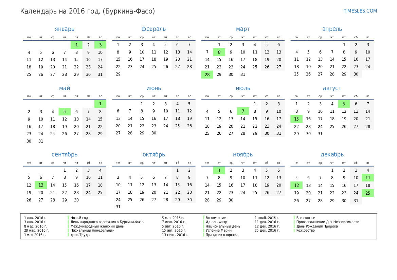The width and height of the screenshot is (397, 280).
Task: Click green marker beside 'Все святые'
Action: click(294, 218)
